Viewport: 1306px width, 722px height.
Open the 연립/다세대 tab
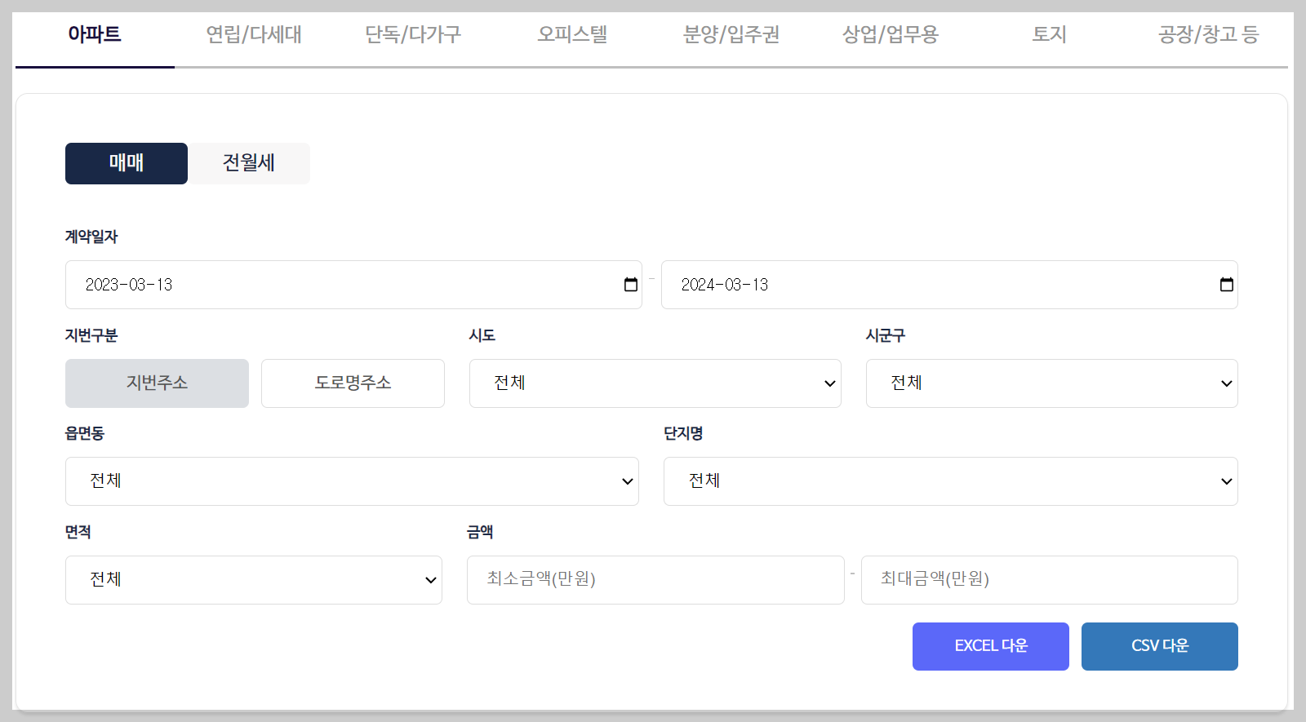[x=254, y=34]
